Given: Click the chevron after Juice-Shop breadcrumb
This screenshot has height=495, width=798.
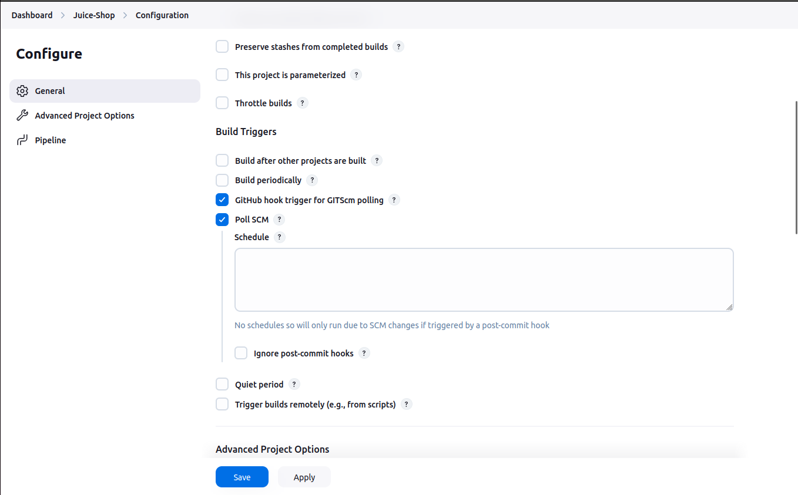Looking at the screenshot, I should tap(125, 15).
